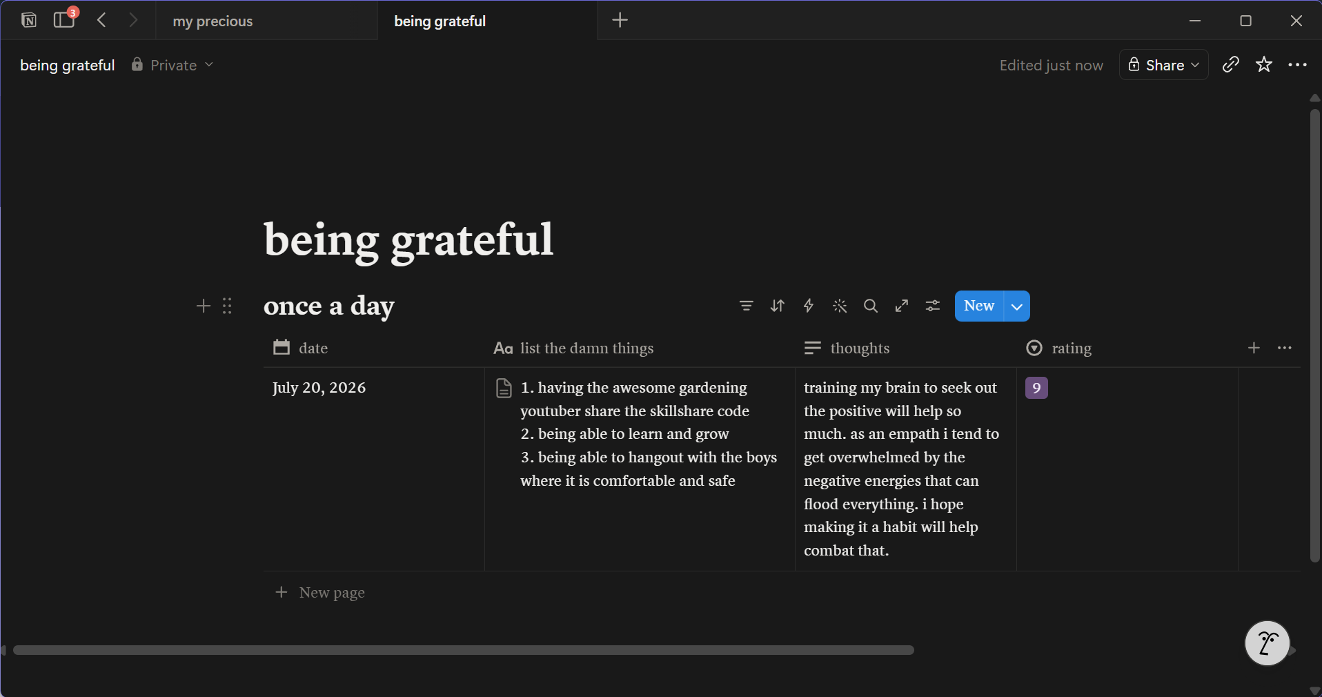
Task: Open the Notion AI floating face button
Action: click(x=1267, y=643)
